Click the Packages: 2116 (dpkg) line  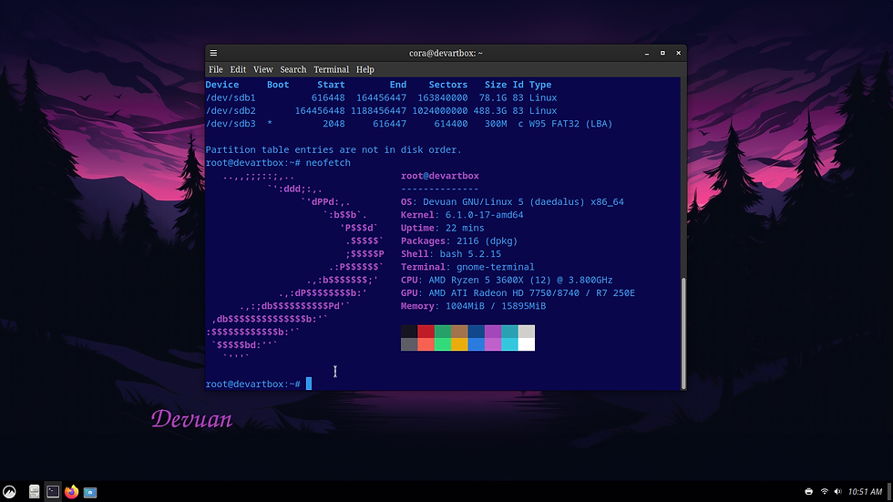pos(459,241)
